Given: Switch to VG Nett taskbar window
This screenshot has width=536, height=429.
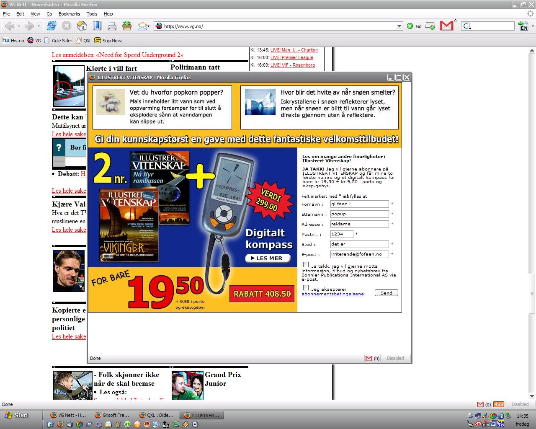Looking at the screenshot, I should pos(68,415).
